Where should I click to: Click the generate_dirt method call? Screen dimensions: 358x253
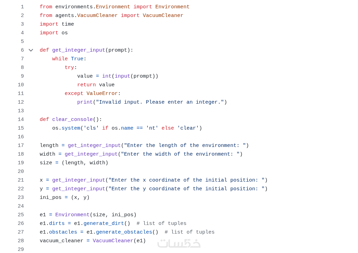pos(104,224)
